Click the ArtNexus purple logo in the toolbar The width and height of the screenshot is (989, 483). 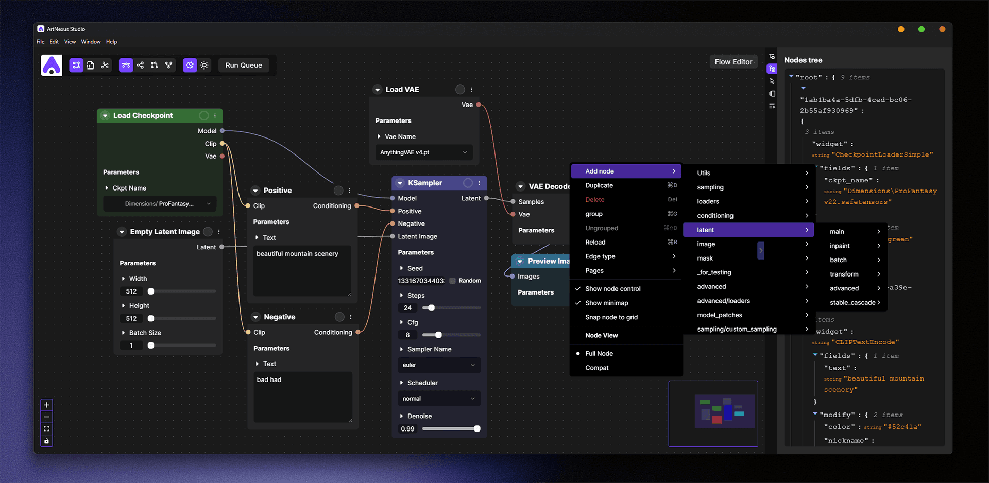pos(52,65)
